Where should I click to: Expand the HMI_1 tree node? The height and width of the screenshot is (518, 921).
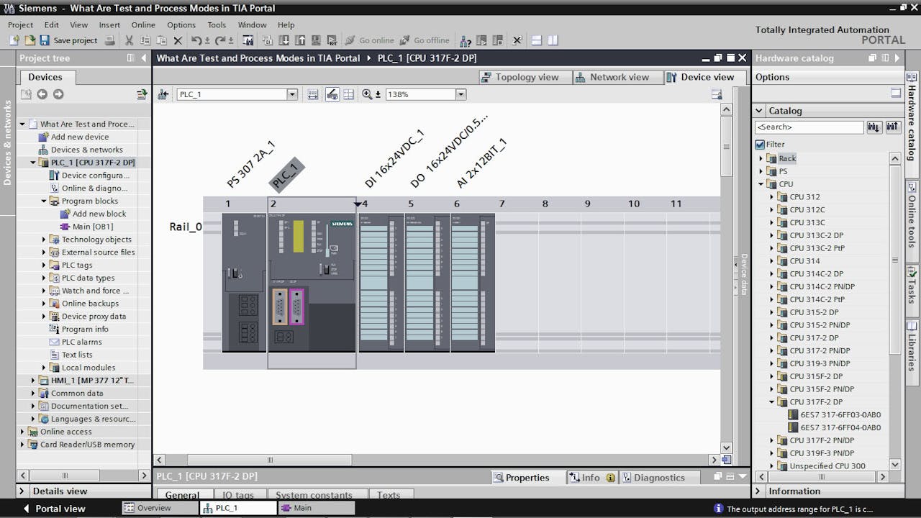coord(33,380)
